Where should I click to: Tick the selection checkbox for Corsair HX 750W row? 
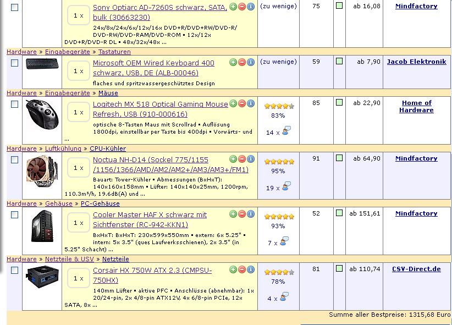coord(14,270)
